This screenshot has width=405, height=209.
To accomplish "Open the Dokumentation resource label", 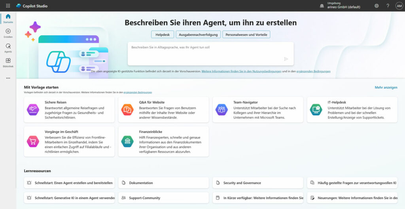I will pyautogui.click(x=141, y=183).
